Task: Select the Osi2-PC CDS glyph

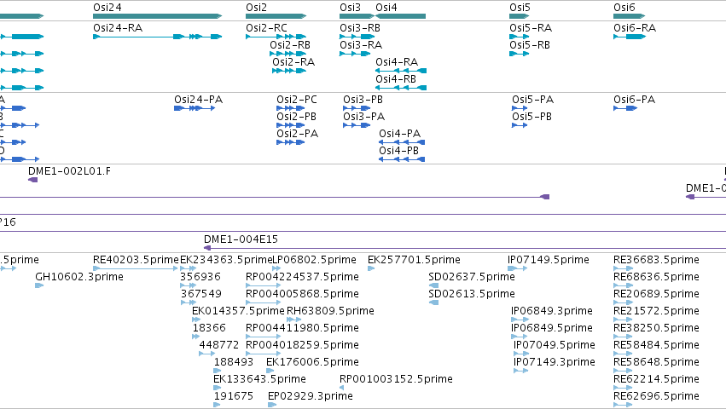Action: (x=291, y=108)
